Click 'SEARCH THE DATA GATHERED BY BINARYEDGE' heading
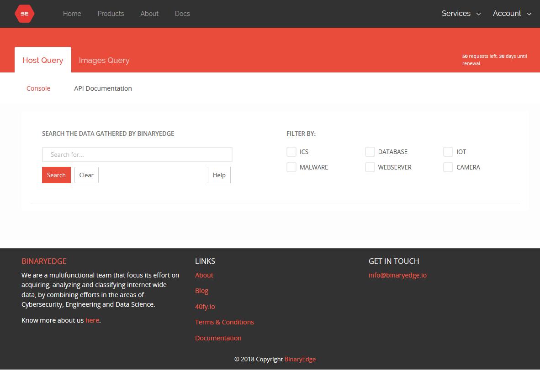The height and width of the screenshot is (370, 540). tap(108, 134)
